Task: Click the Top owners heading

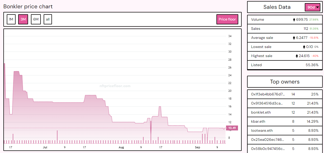Action: [285, 82]
